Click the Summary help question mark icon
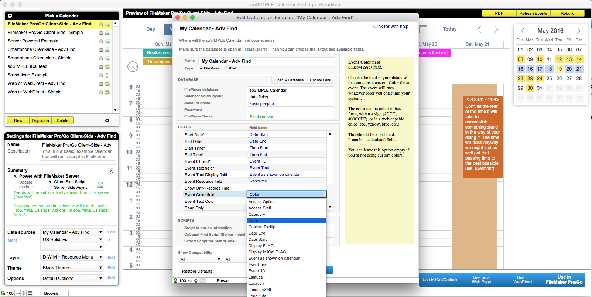 [111, 171]
